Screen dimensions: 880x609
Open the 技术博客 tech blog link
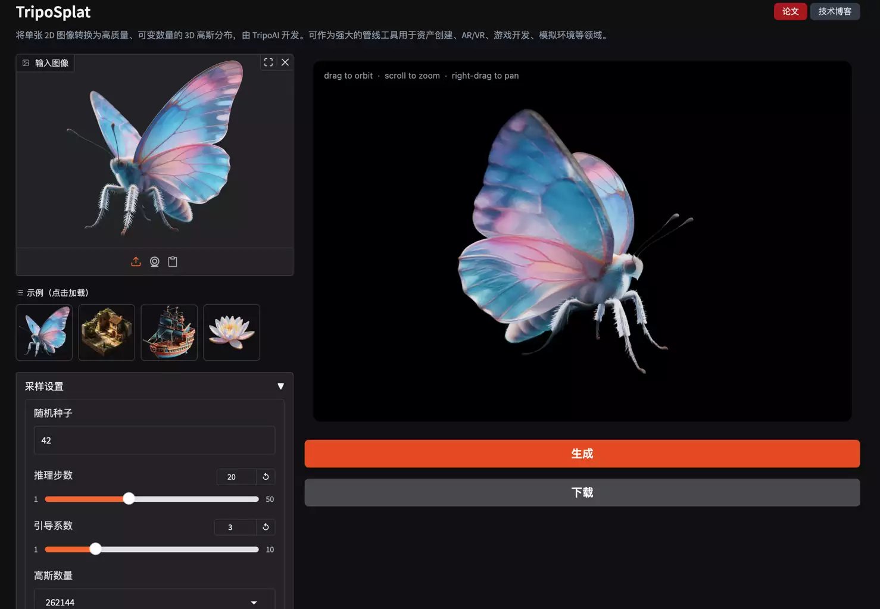pyautogui.click(x=835, y=11)
